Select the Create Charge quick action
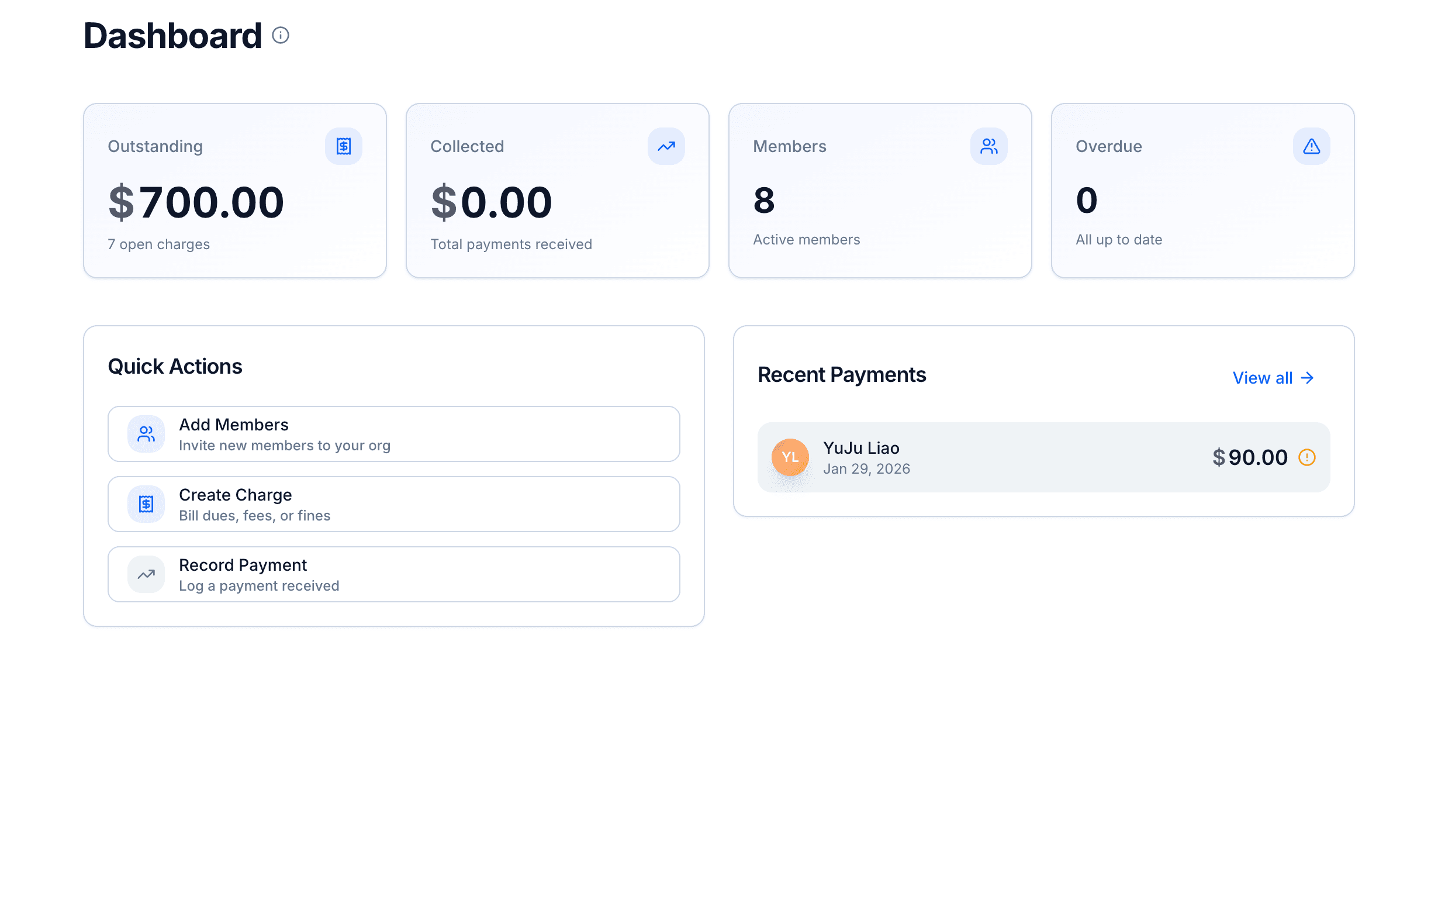 (x=393, y=504)
